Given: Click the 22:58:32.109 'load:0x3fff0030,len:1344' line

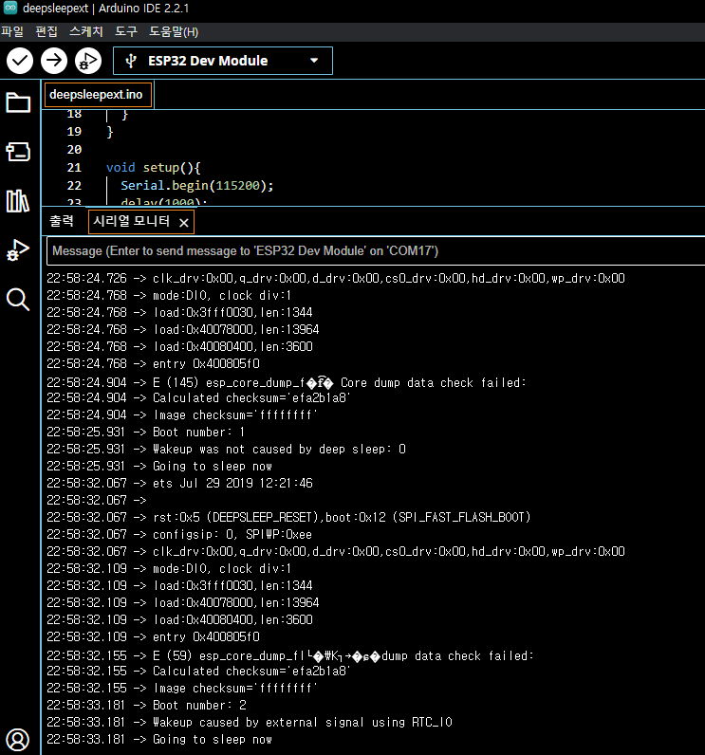Looking at the screenshot, I should pyautogui.click(x=179, y=585).
